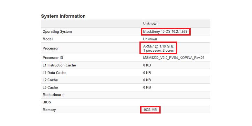Click the 'Memory' row label

point(49,110)
